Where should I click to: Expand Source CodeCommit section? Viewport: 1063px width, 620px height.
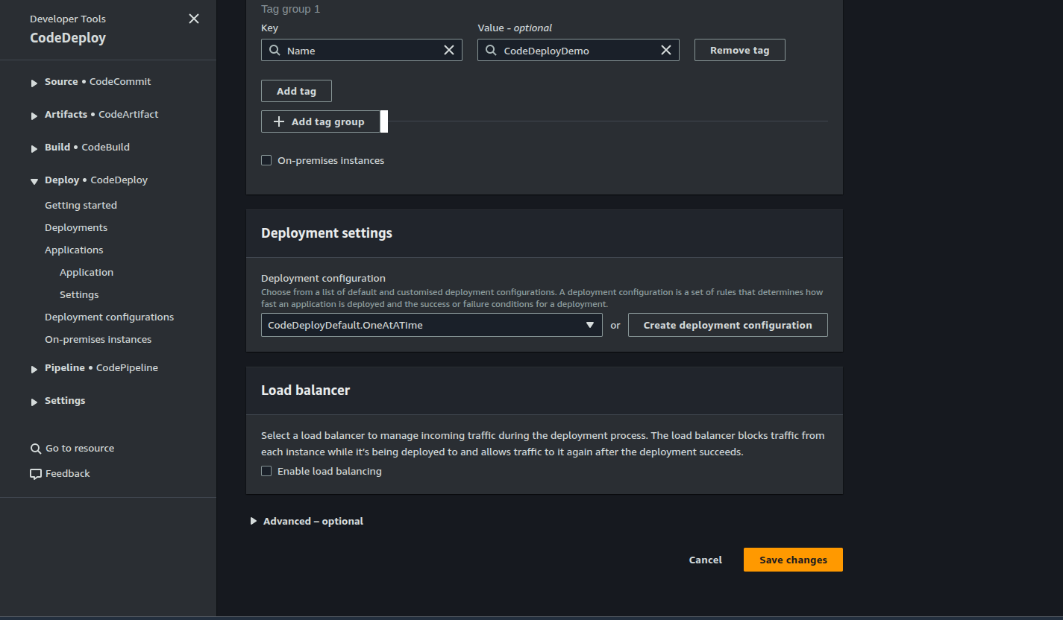(x=34, y=83)
